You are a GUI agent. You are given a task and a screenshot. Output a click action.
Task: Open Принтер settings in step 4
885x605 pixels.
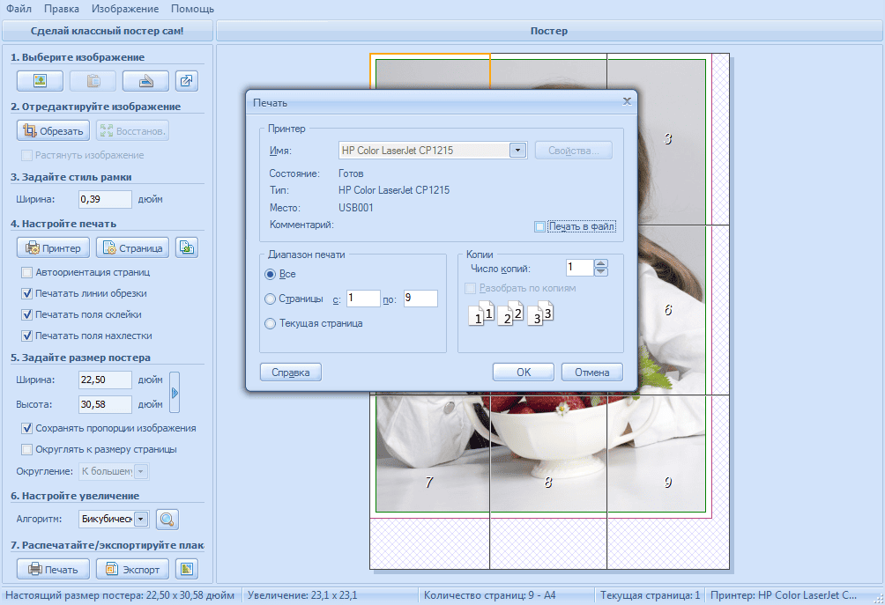pyautogui.click(x=53, y=248)
